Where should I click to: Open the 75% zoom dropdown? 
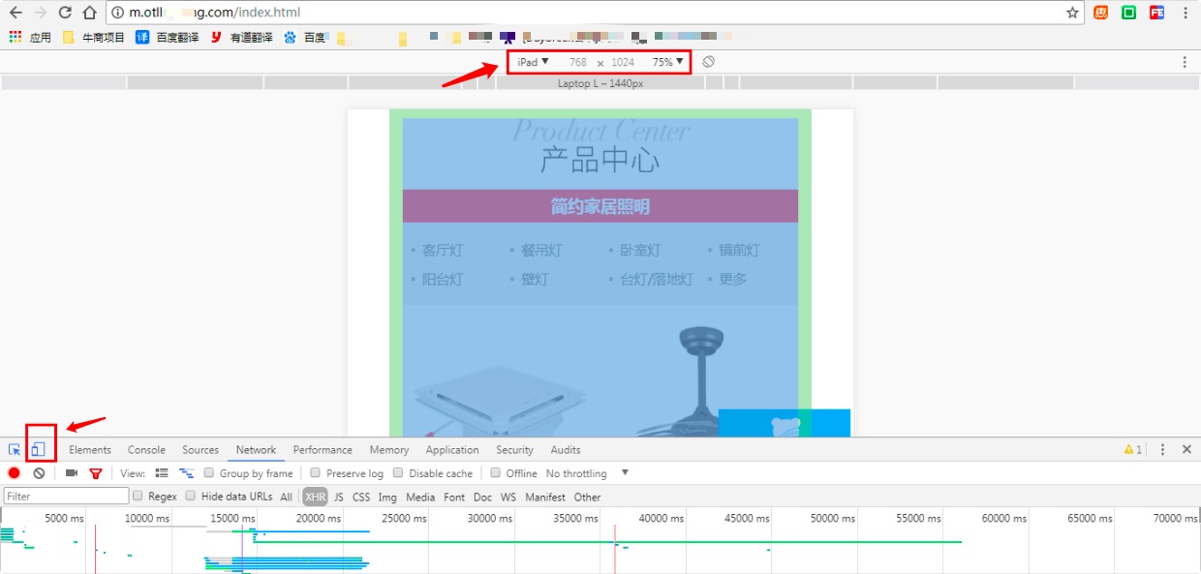667,62
